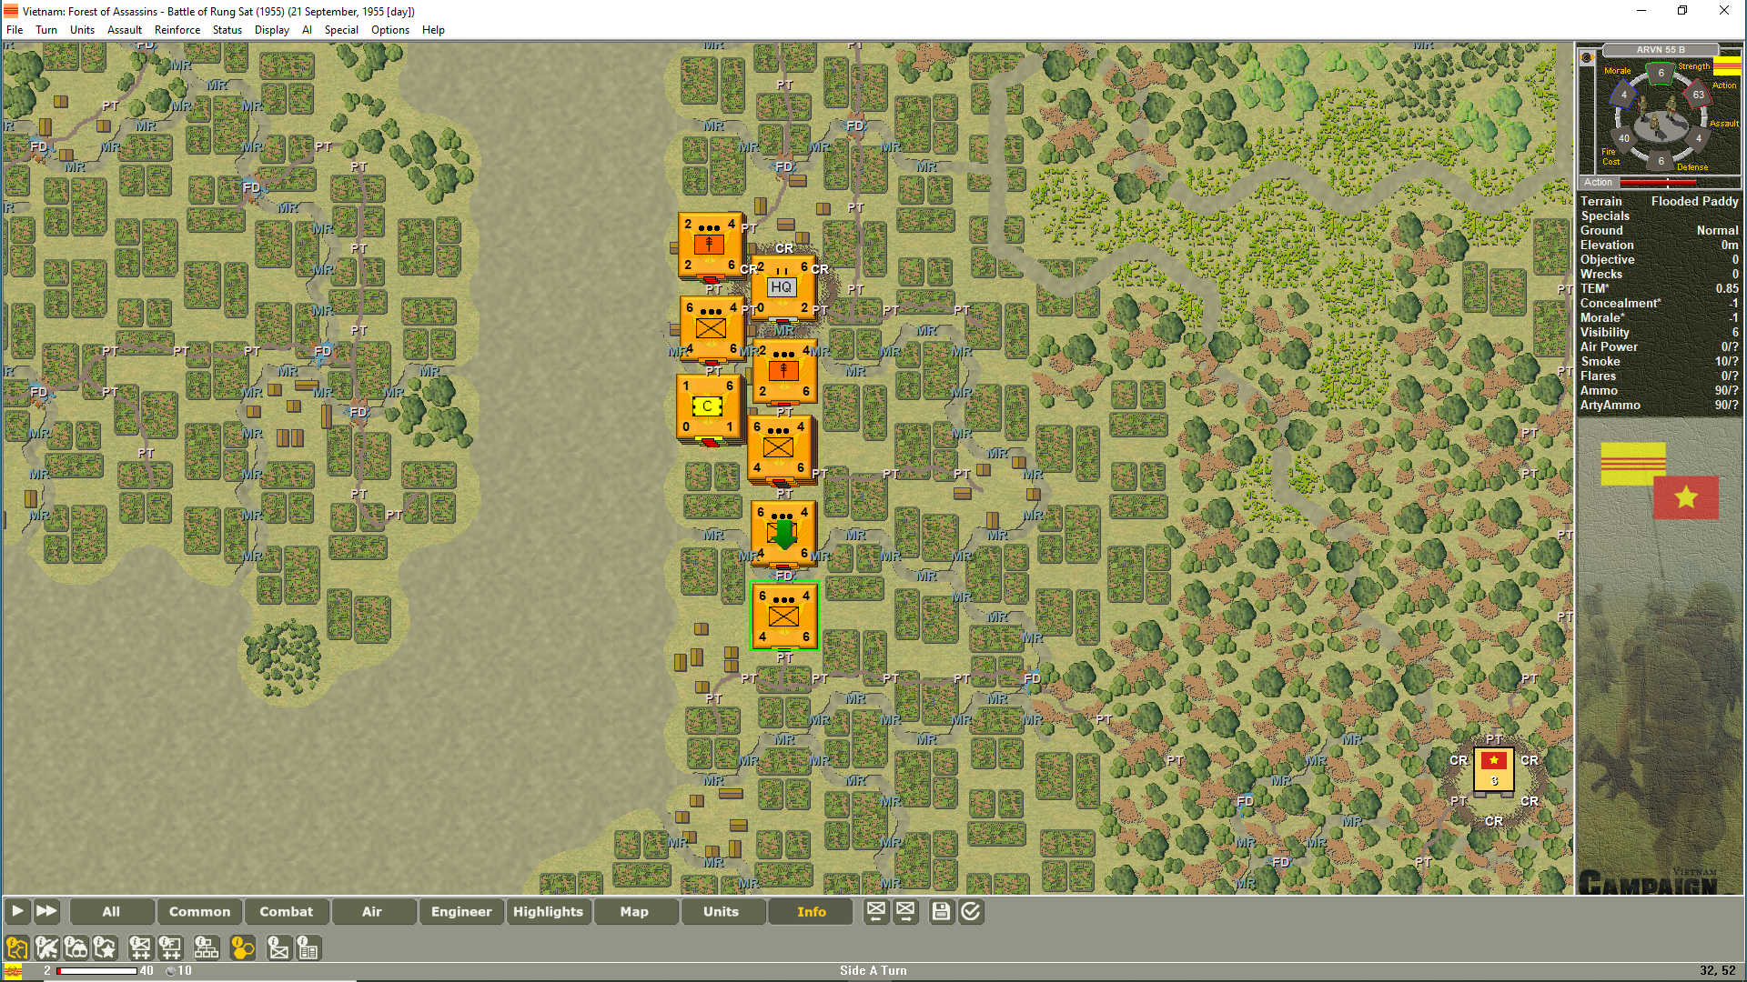The image size is (1747, 982).
Task: Switch to the All toolbar tab
Action: (x=111, y=911)
